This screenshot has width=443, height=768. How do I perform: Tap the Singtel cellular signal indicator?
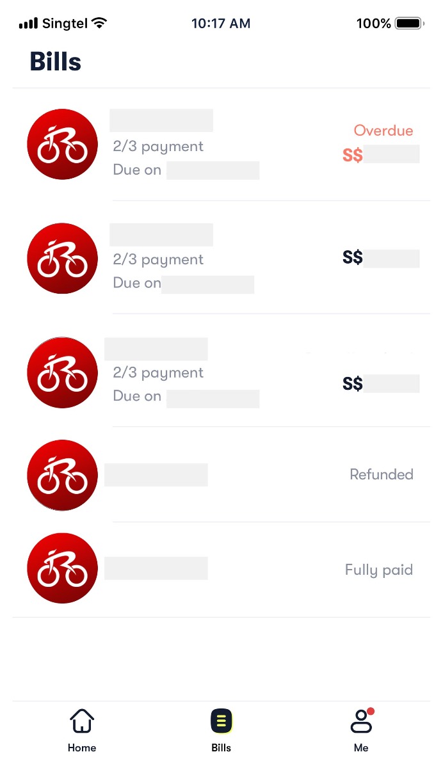26,23
